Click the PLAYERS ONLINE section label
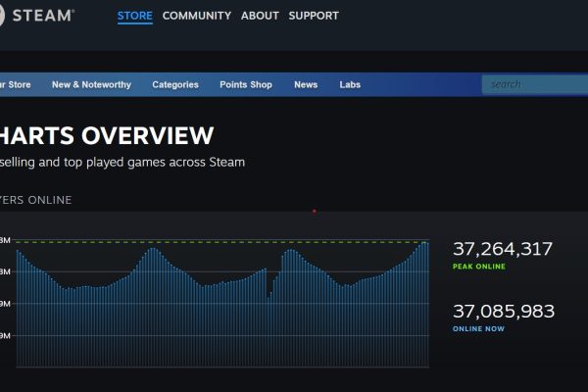The height and width of the screenshot is (392, 588). click(35, 200)
